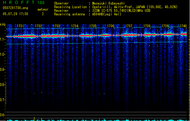Click the 1.1 kHz axis label
This screenshot has height=121, width=190.
[x=2, y=39]
